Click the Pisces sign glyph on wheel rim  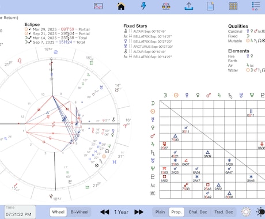tap(115, 162)
